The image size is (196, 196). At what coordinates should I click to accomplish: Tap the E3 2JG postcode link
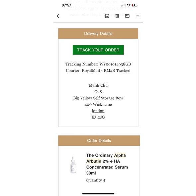(x=98, y=117)
